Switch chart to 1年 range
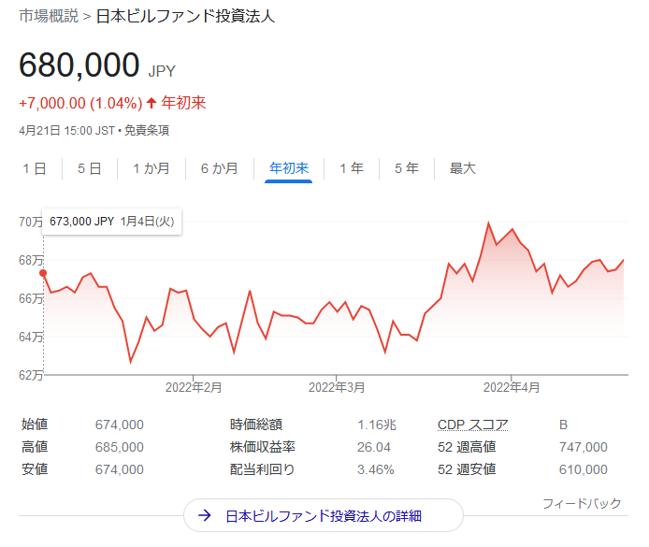649x547 pixels. pos(352,168)
